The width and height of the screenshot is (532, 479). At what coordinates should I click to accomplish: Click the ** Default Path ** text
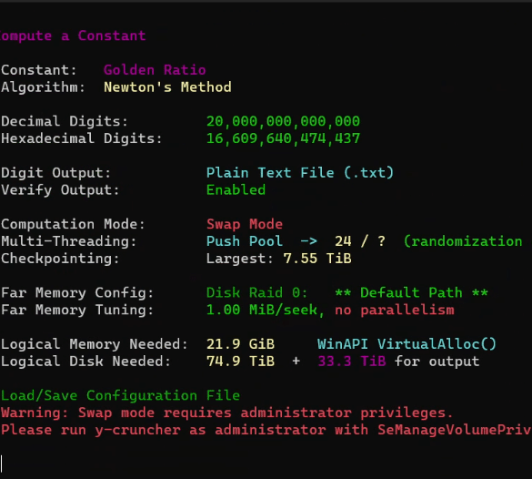pyautogui.click(x=411, y=293)
